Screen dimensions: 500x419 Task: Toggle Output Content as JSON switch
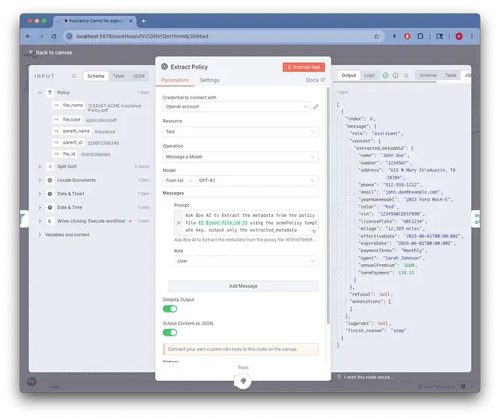(170, 333)
